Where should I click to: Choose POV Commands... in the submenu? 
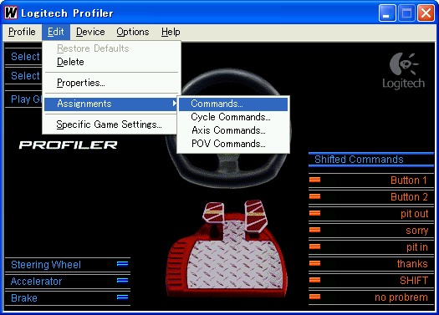[233, 144]
